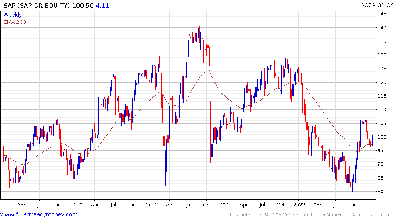The height and width of the screenshot is (220, 394).
Task: Click the 'EMA 200' legend label
Action: (x=15, y=22)
